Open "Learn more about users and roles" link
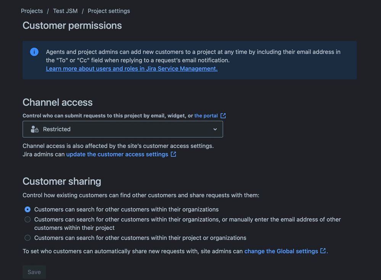The width and height of the screenshot is (381, 280). (131, 68)
